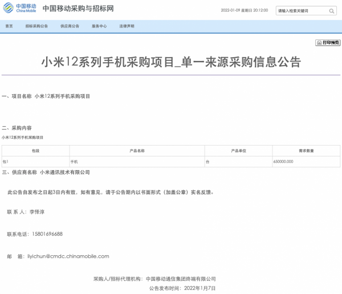This screenshot has width=342, height=294.
Task: Open the 服务中心 menu item
Action: click(99, 26)
